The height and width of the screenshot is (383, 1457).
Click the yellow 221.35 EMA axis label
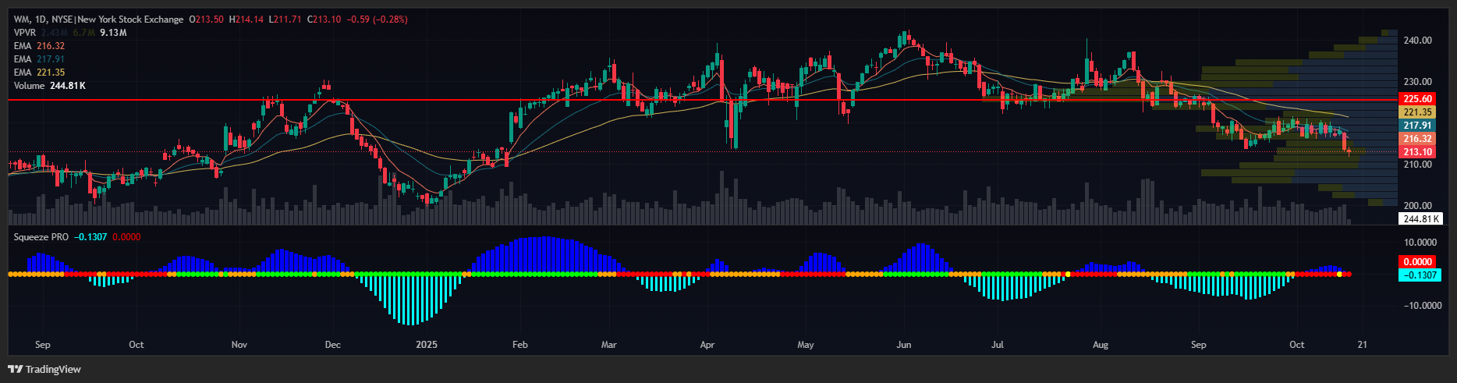tap(1417, 112)
